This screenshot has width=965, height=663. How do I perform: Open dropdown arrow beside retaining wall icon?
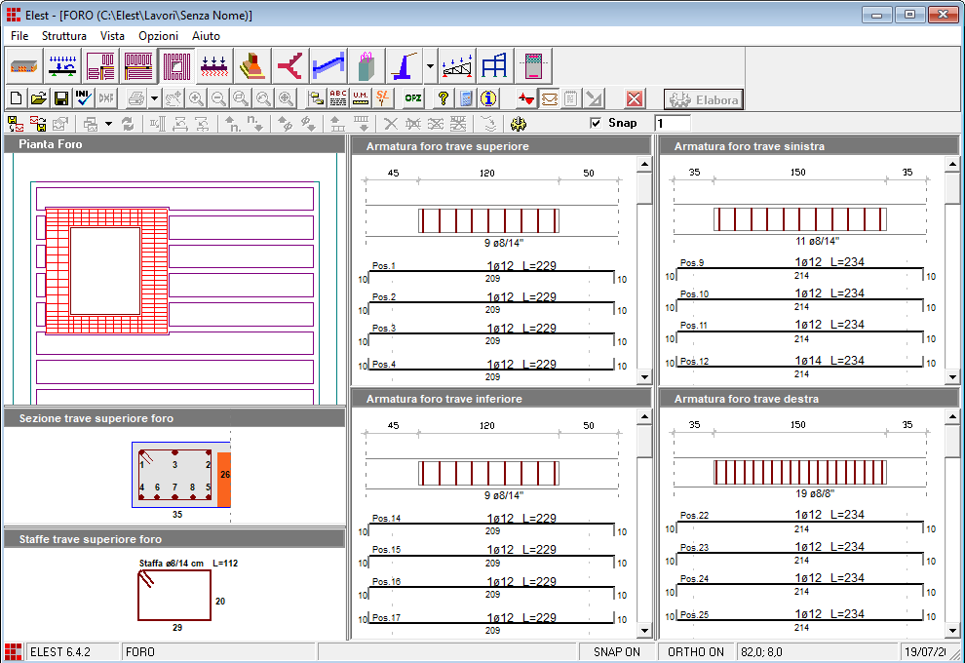tap(430, 66)
